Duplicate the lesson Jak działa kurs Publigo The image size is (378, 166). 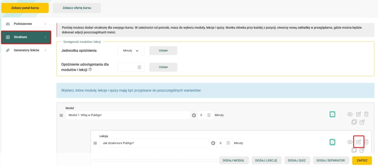pos(354,151)
